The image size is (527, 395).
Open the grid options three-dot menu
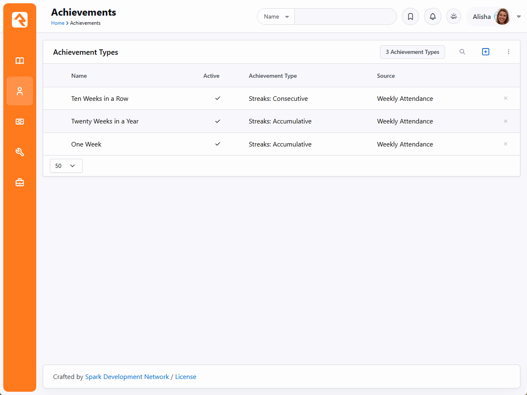tap(508, 52)
